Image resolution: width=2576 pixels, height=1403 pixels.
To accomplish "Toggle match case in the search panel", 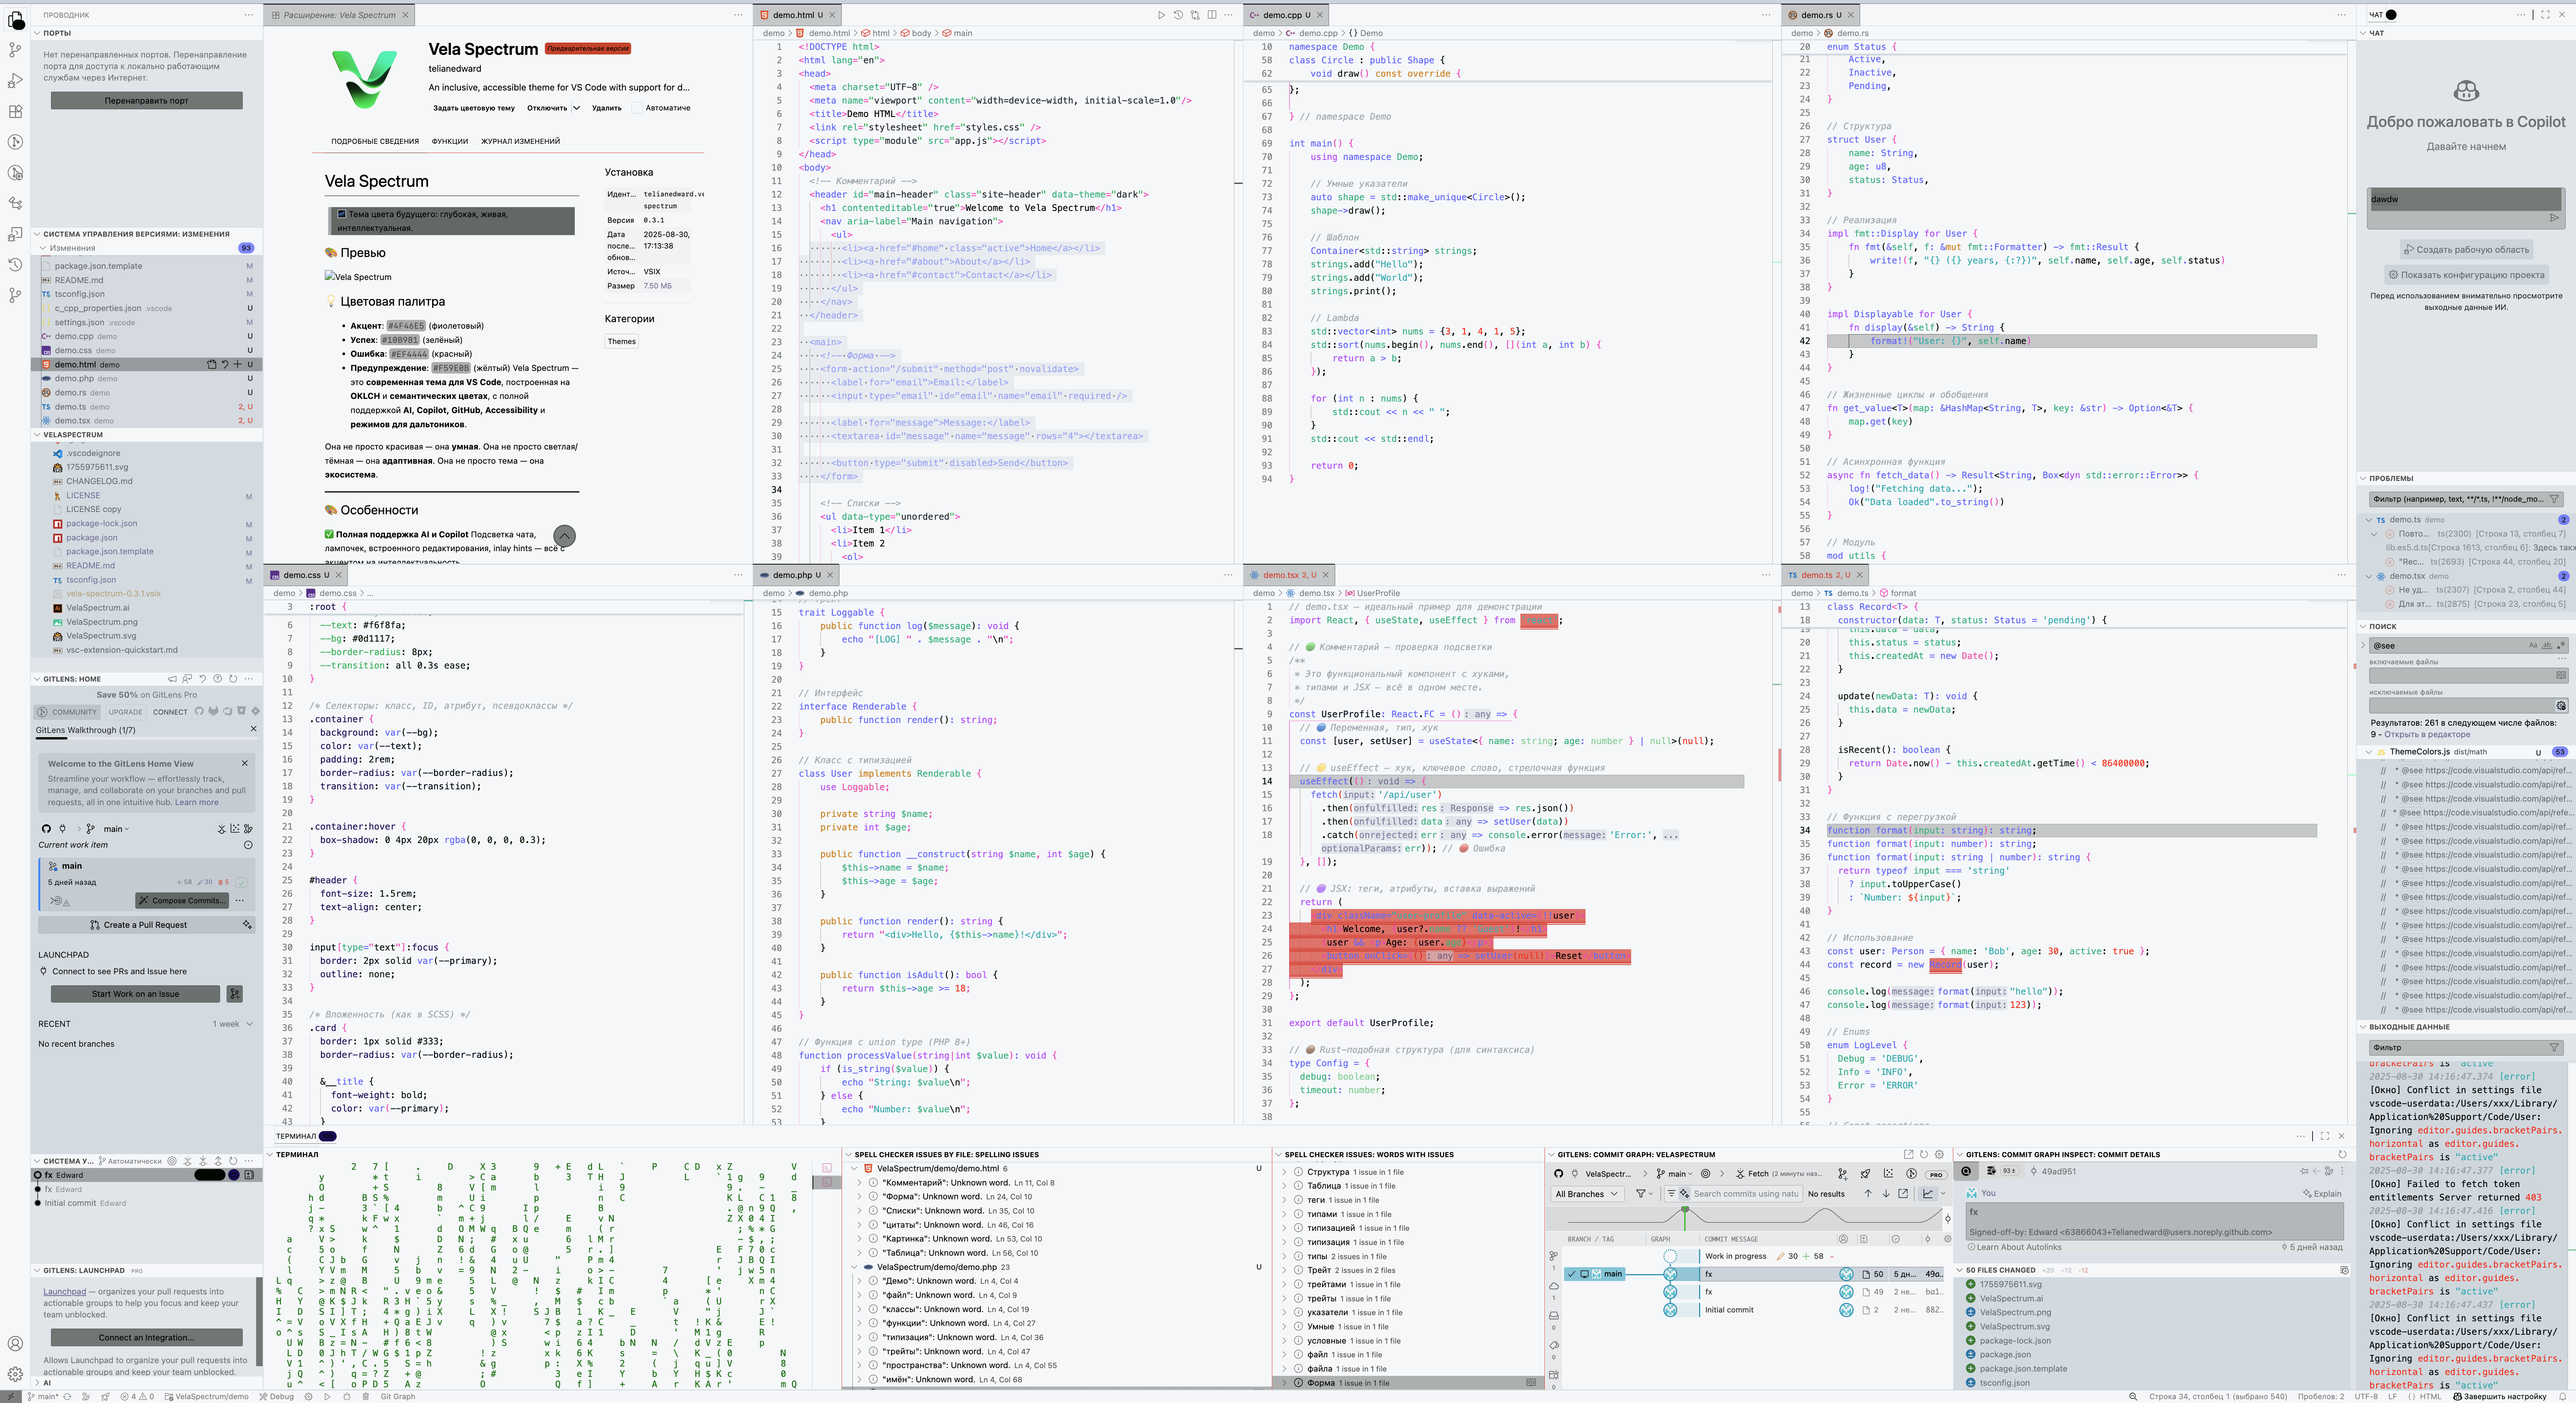I will click(x=2533, y=646).
